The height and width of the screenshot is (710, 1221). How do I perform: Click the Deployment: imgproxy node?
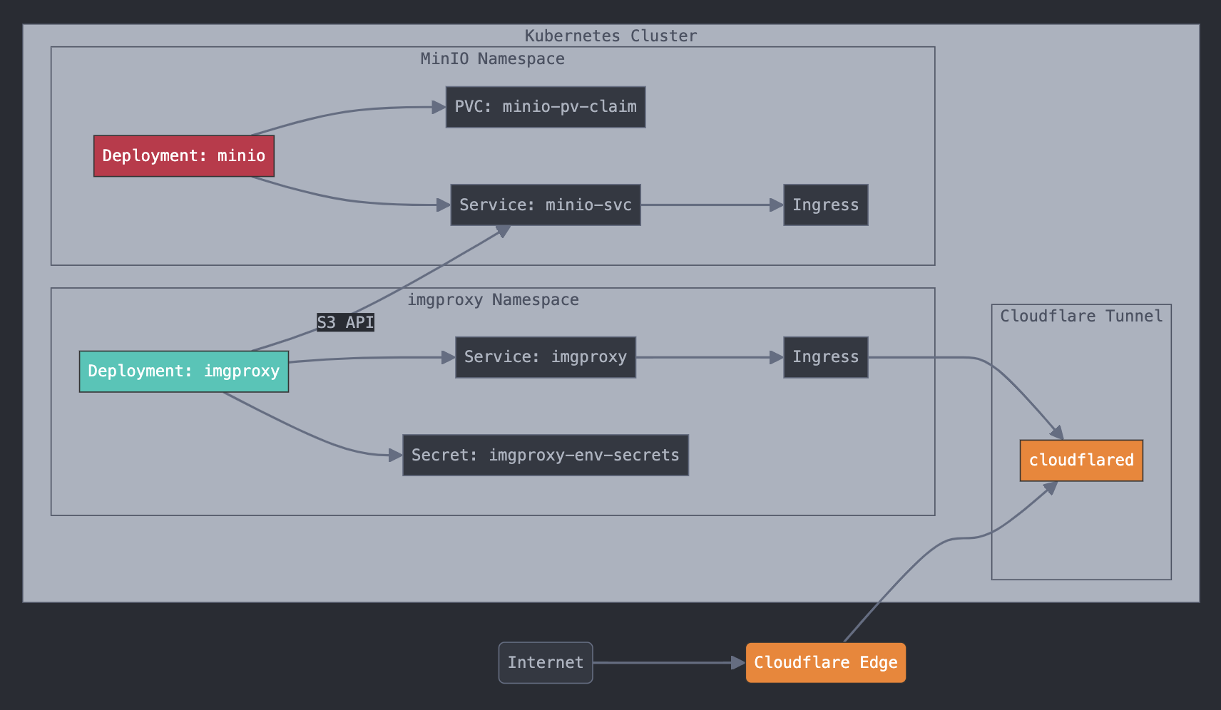(x=184, y=371)
